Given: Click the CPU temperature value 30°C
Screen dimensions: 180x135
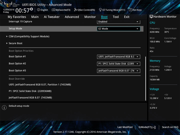Looking at the screenshot, I should (x=166, y=32).
